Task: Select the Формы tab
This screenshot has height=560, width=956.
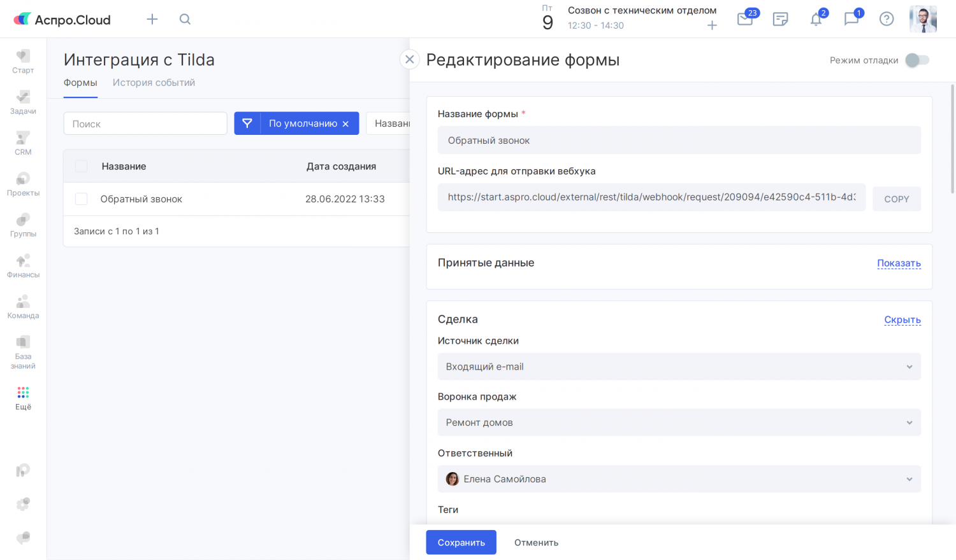Action: tap(80, 83)
